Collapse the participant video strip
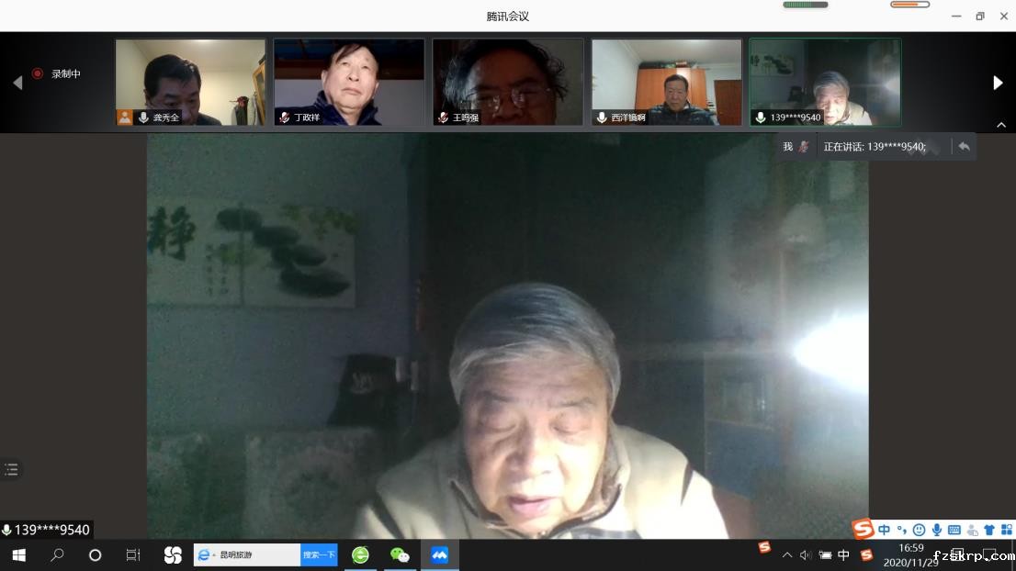The width and height of the screenshot is (1016, 571). 1001,125
